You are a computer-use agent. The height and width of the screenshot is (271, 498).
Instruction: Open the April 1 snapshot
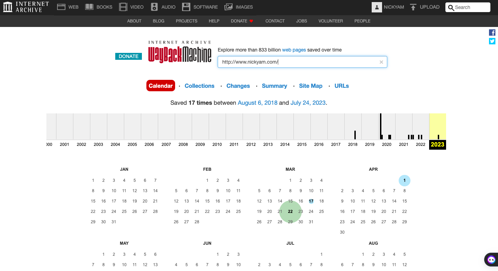coord(404,180)
